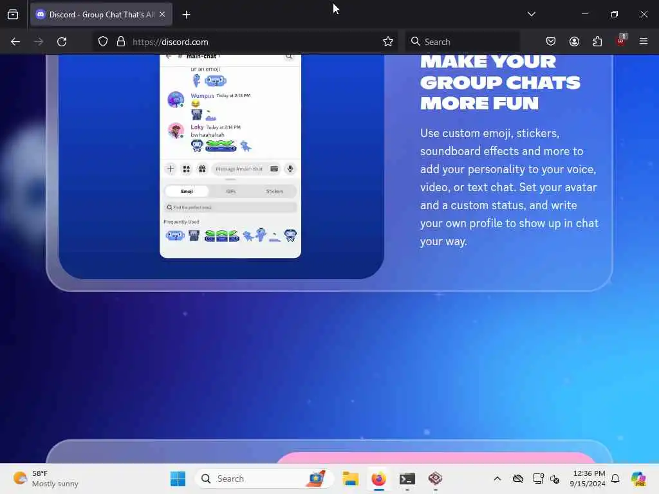659x494 pixels.
Task: Show hidden system tray icons chevron
Action: [497, 479]
